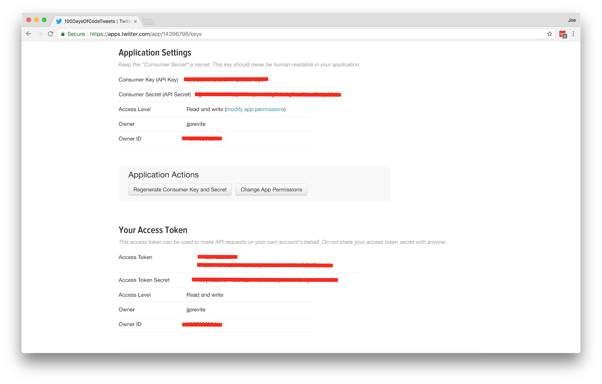Maximize the window with the green button
Screen dimensions: 602x384
click(44, 20)
